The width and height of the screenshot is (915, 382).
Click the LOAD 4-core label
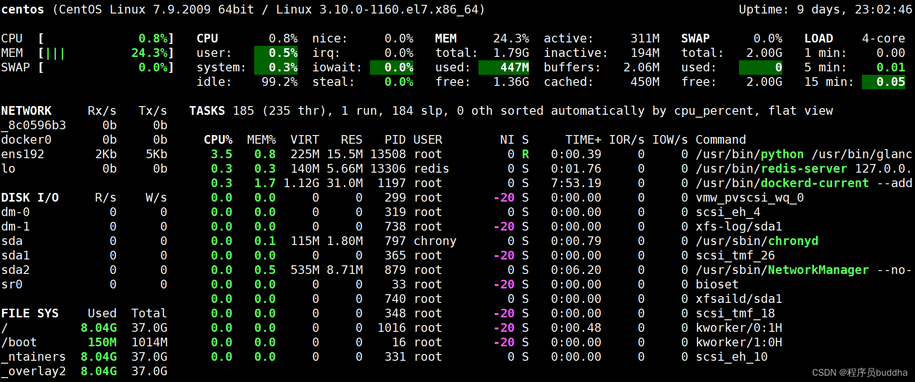pyautogui.click(x=884, y=39)
